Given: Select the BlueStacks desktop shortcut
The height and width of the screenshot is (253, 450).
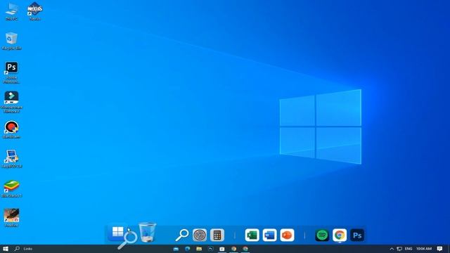Looking at the screenshot, I should click(x=11, y=189).
